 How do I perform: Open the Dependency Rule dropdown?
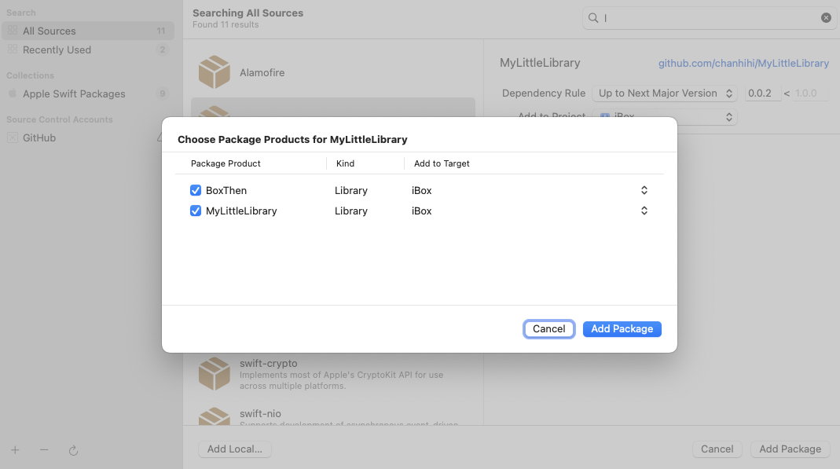pyautogui.click(x=664, y=93)
